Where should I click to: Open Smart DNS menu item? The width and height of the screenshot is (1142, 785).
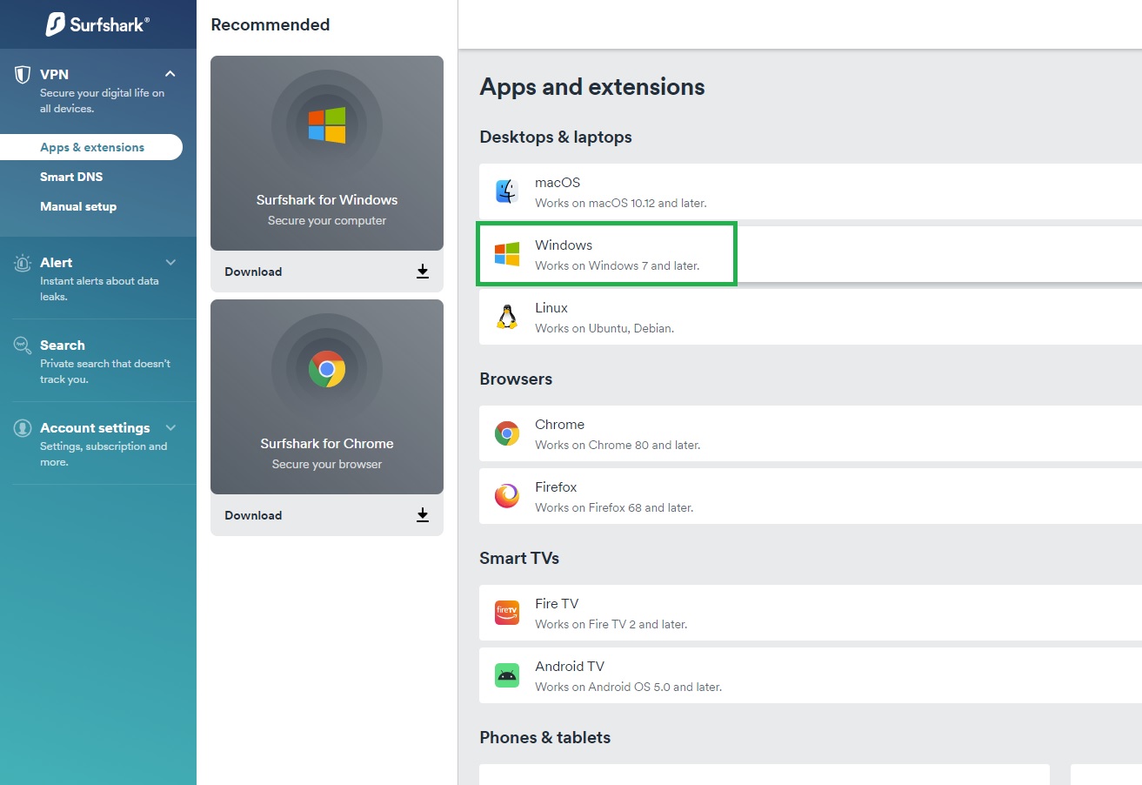(71, 177)
